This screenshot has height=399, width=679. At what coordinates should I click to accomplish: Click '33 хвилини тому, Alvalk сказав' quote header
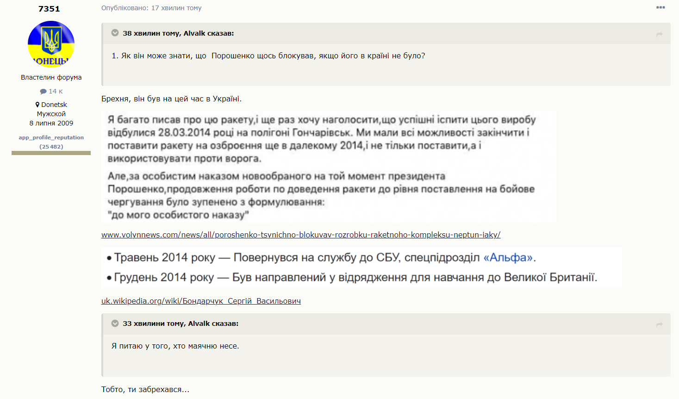181,324
